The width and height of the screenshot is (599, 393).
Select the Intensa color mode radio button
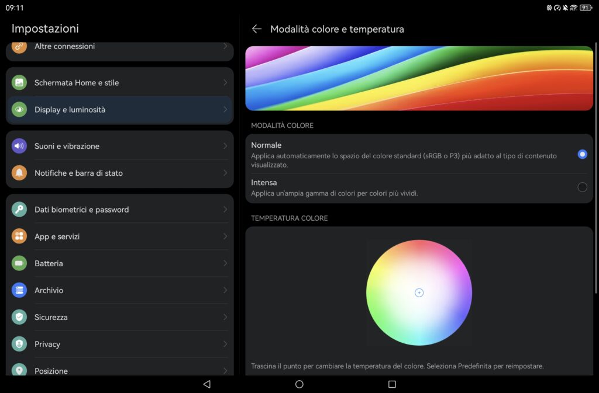point(582,187)
